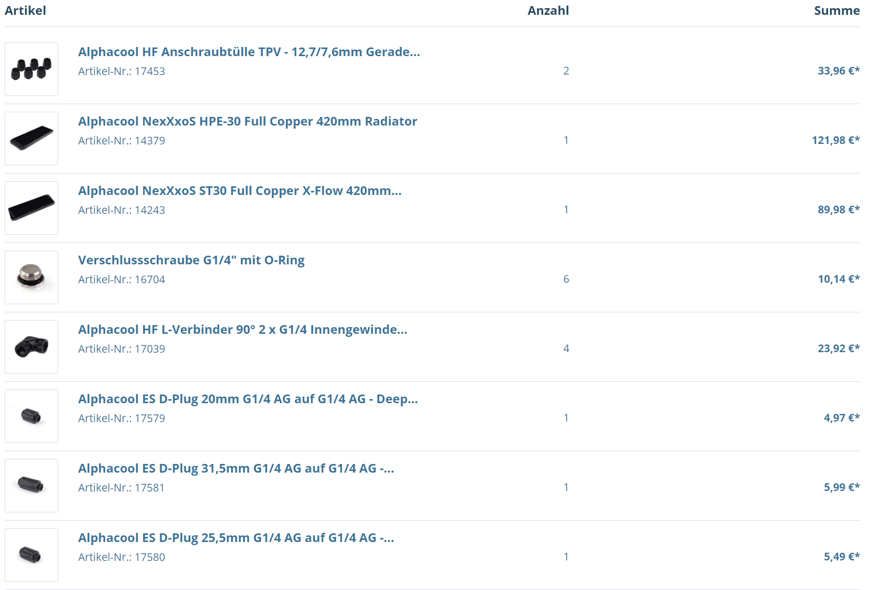Open the D-Plug 25,5mm product thumbnail

(x=31, y=555)
